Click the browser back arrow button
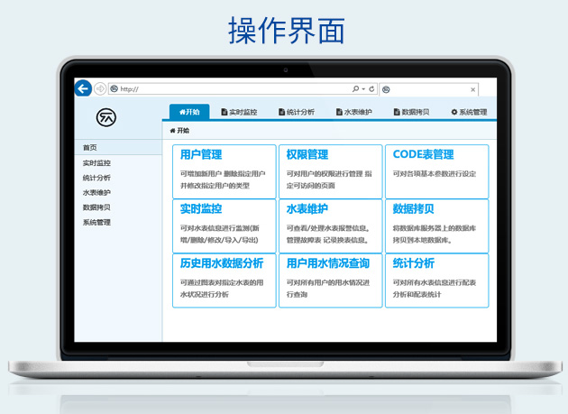 83,88
